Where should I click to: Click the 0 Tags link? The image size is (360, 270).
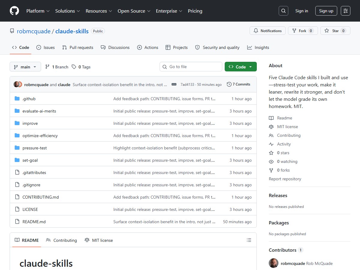(x=81, y=67)
